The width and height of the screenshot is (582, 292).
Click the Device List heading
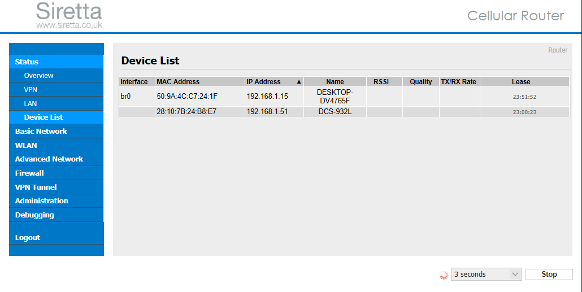click(150, 60)
